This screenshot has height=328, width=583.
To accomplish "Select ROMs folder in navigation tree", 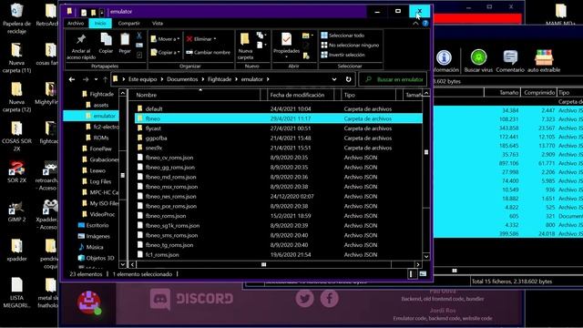I will [101, 138].
